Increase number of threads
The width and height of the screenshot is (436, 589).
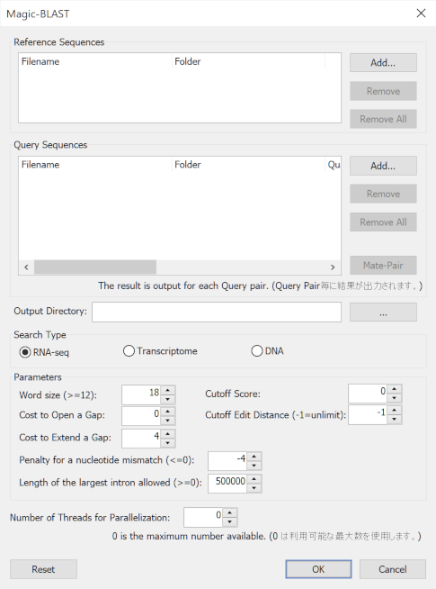click(229, 512)
